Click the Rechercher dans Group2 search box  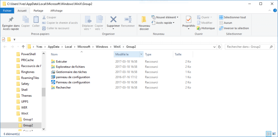[249, 47]
